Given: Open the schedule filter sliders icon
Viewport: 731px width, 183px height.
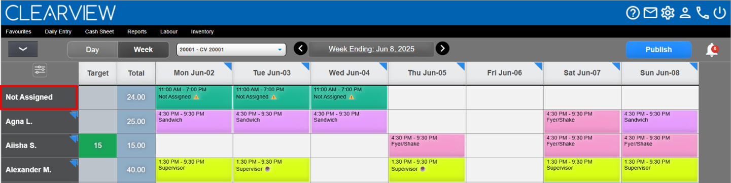Looking at the screenshot, I should pos(40,70).
